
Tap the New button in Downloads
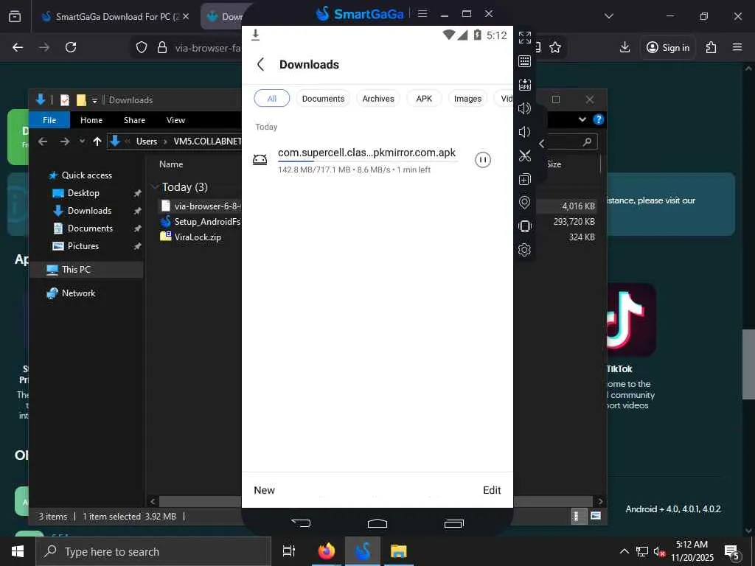265,490
